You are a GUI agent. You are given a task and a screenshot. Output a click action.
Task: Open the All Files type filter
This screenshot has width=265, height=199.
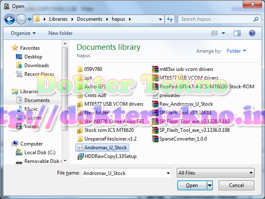click(x=215, y=173)
